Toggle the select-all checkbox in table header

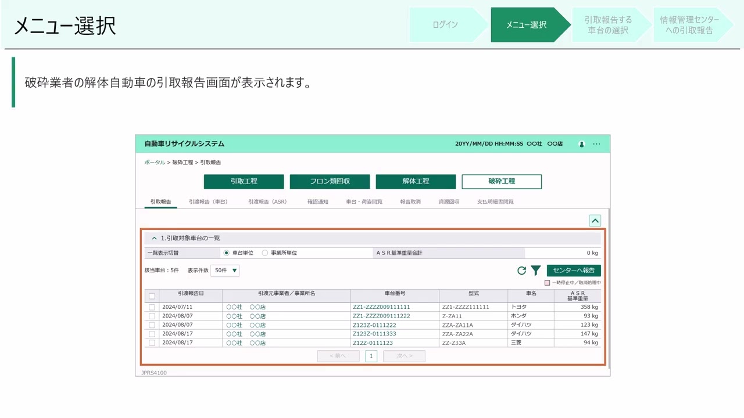[152, 296]
